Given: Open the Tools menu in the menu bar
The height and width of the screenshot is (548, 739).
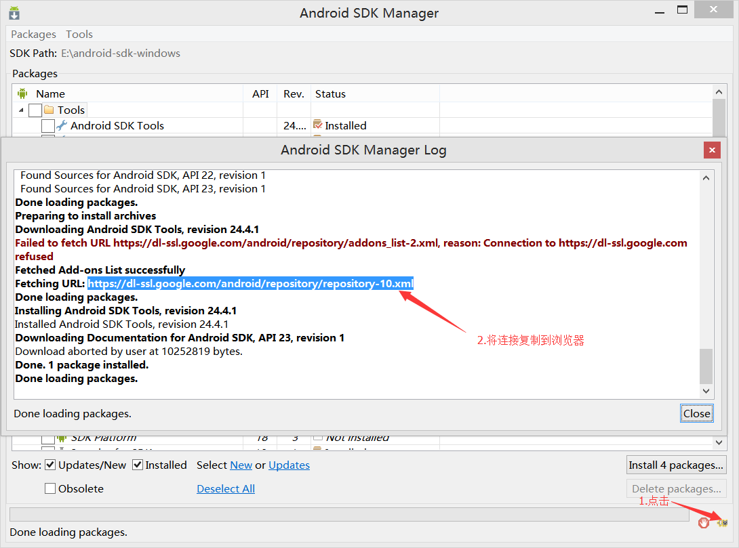Looking at the screenshot, I should [79, 35].
